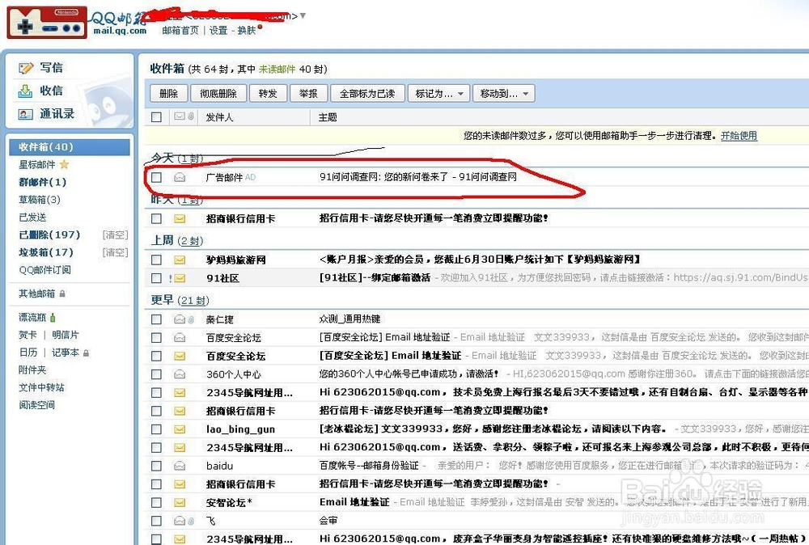
Task: Click envelope icon of 91社区 mail row
Action: pos(180,278)
